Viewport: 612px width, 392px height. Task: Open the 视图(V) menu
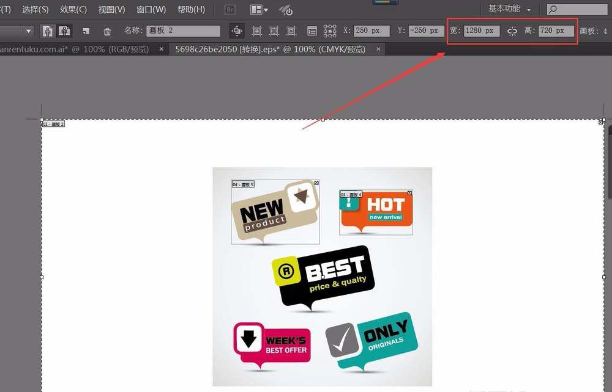tap(111, 10)
